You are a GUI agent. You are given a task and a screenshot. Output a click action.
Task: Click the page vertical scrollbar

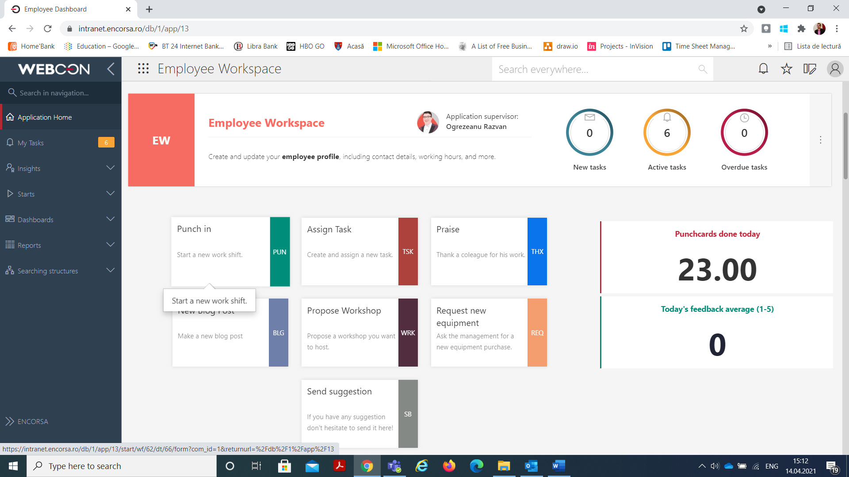(845, 146)
